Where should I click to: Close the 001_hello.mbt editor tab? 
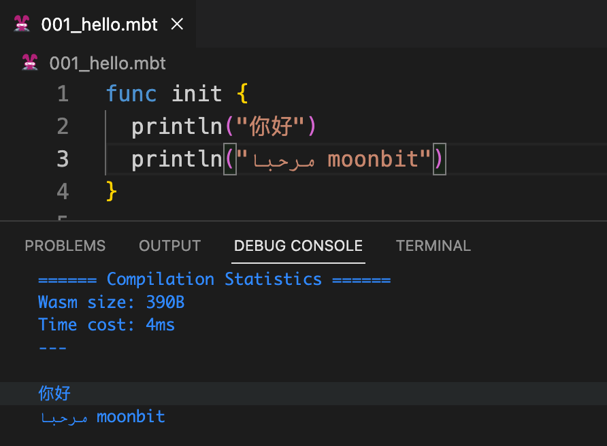coord(177,24)
